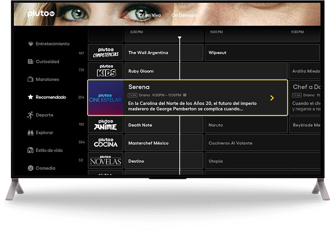Click the closed captions icon for Serena

tap(185, 95)
